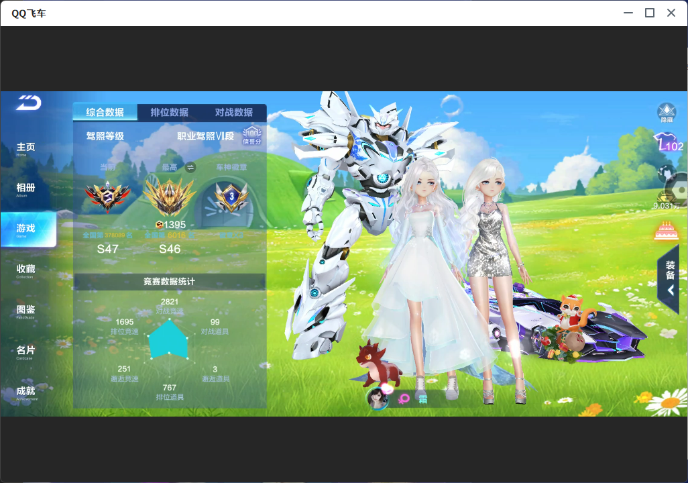Click the 2821 对战竞速 stat

(x=170, y=306)
